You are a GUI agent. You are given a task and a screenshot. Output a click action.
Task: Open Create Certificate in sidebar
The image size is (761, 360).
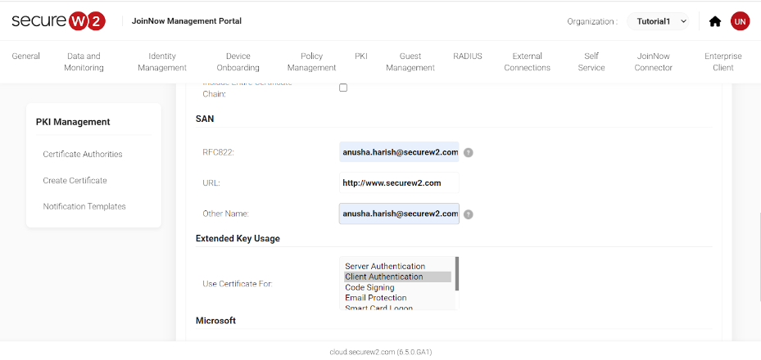point(75,180)
